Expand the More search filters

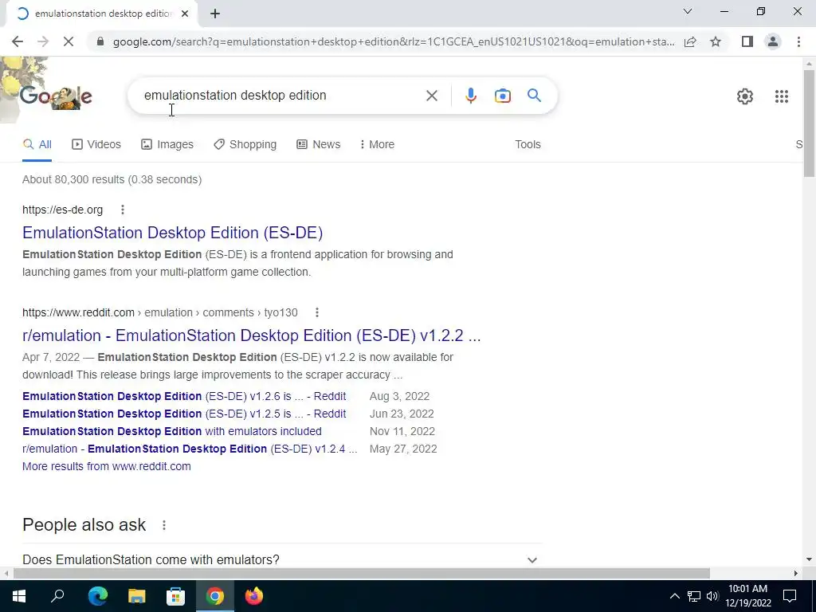(377, 145)
